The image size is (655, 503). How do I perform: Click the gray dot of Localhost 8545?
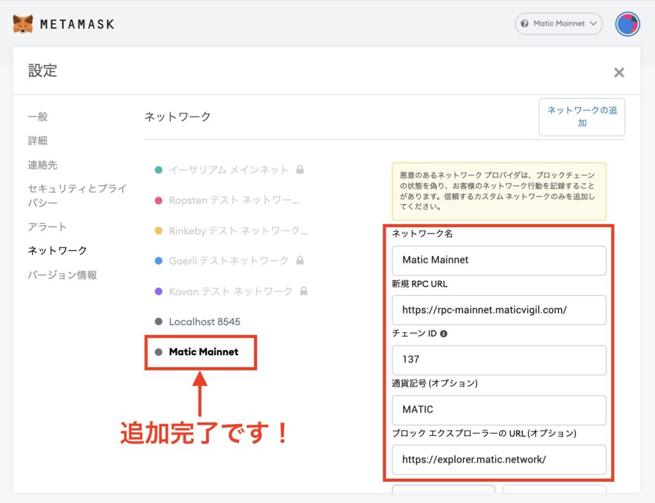(x=159, y=322)
